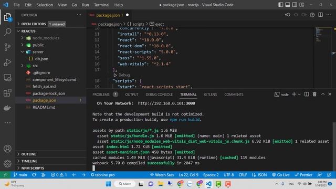Open the Docker view
The width and height of the screenshot is (336, 189).
coord(7,108)
